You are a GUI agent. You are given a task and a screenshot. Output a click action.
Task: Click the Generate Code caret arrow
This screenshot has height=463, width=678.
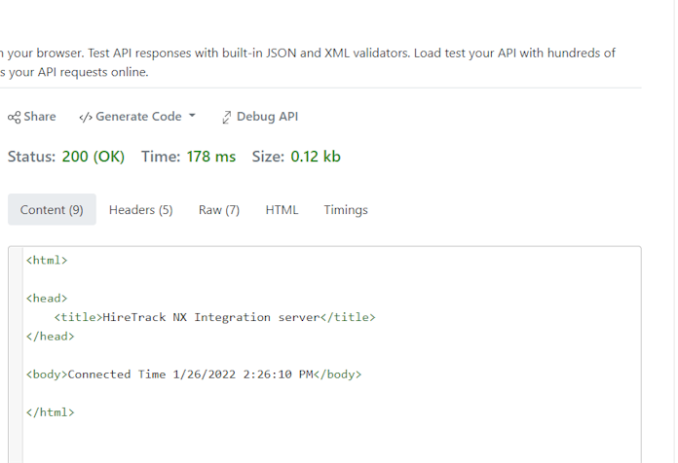tap(192, 116)
